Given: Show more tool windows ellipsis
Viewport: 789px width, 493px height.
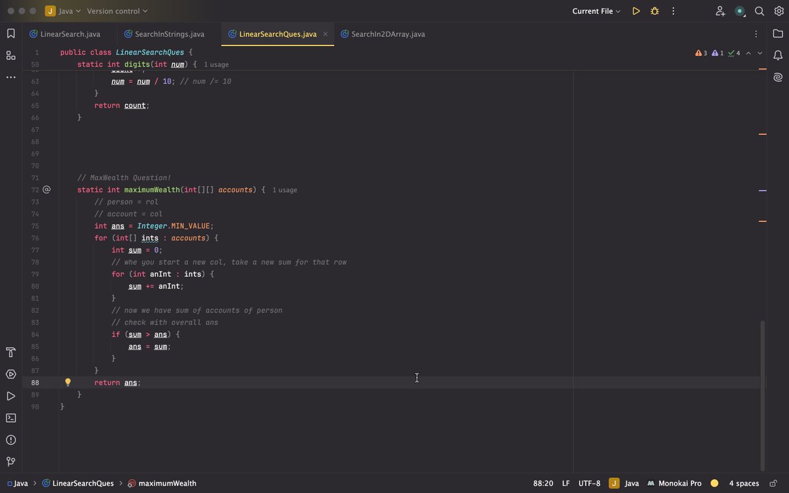Looking at the screenshot, I should (x=11, y=77).
